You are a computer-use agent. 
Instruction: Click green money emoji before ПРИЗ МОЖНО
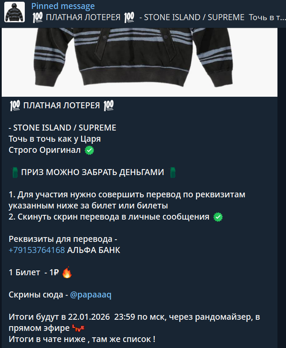[15, 173]
